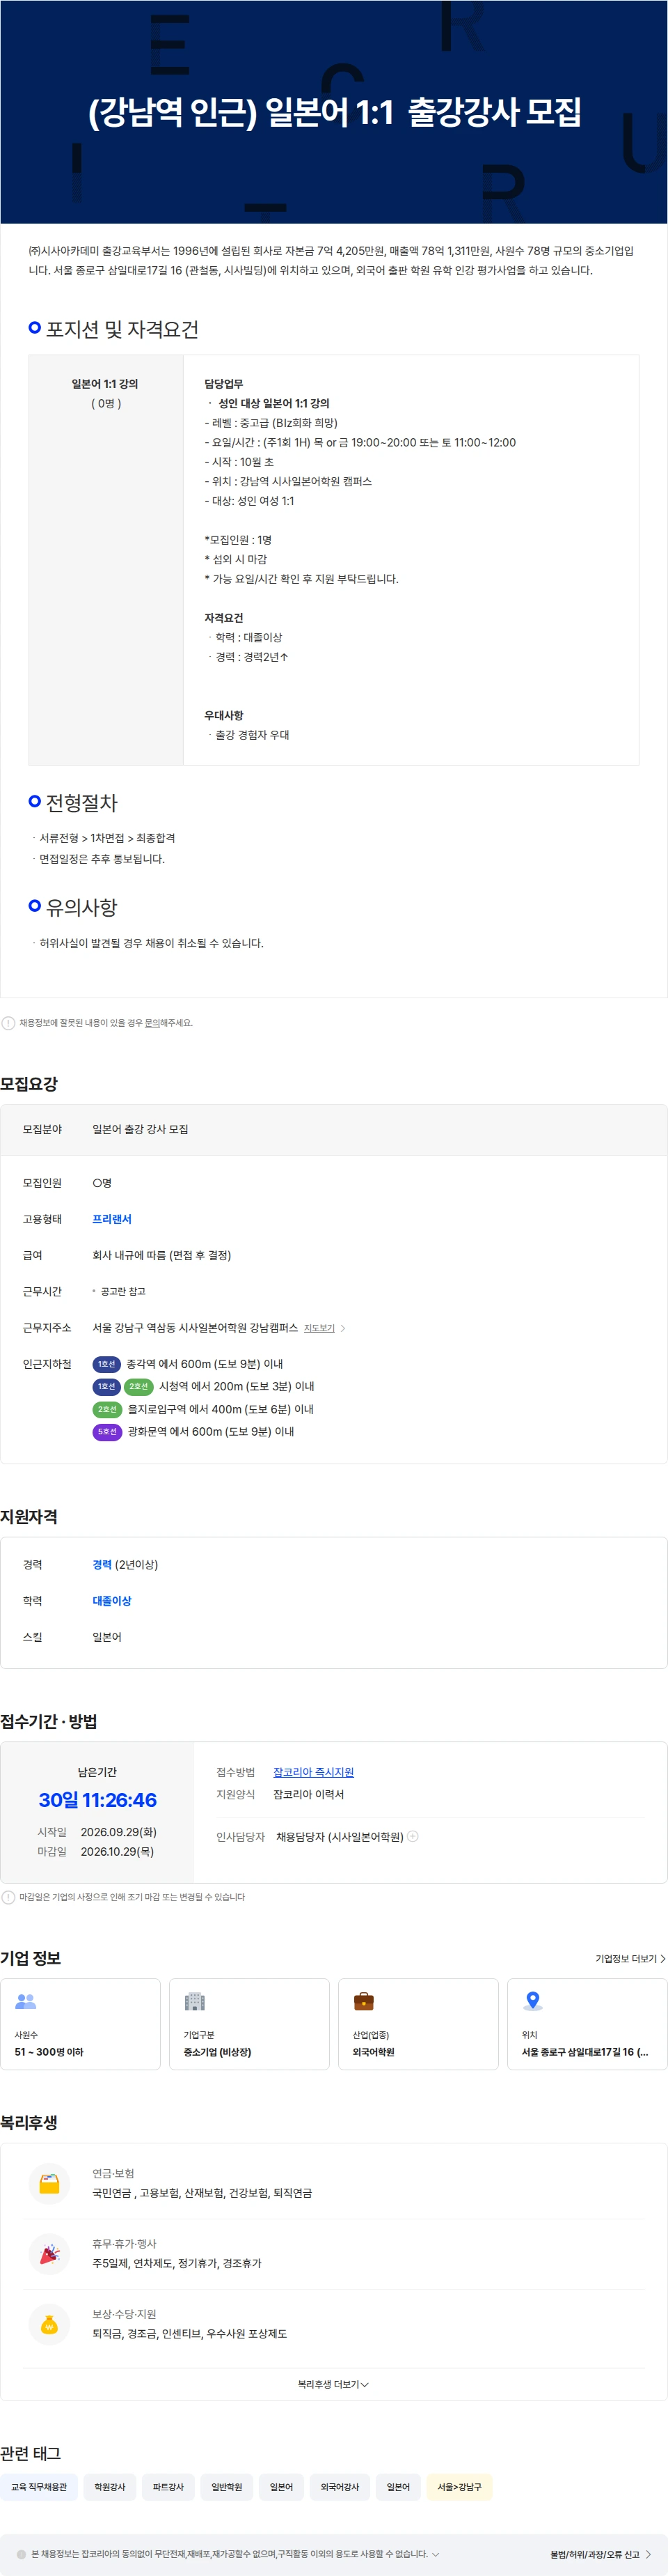Click the 위치 map pin icon
This screenshot has width=668, height=2576.
pyautogui.click(x=533, y=2001)
